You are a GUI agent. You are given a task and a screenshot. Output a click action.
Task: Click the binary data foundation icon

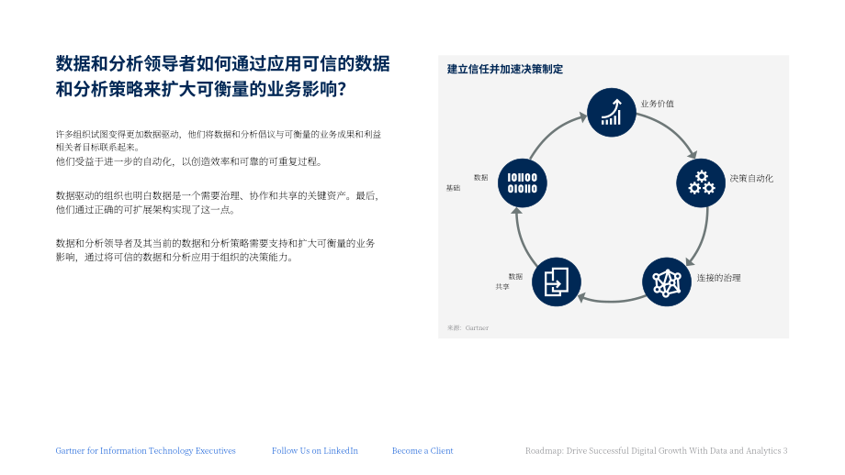pos(523,182)
